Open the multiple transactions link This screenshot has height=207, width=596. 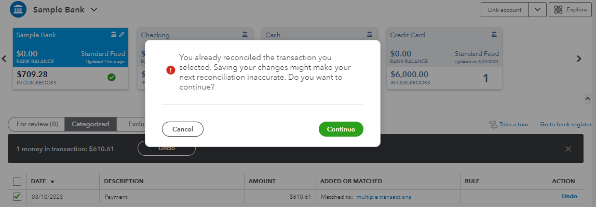[384, 197]
